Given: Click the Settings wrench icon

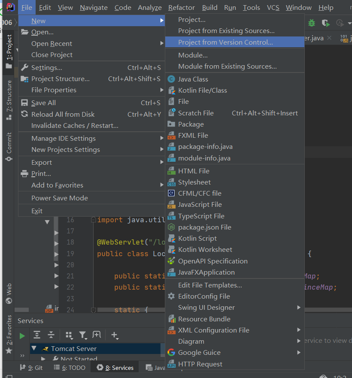Looking at the screenshot, I should tap(24, 67).
